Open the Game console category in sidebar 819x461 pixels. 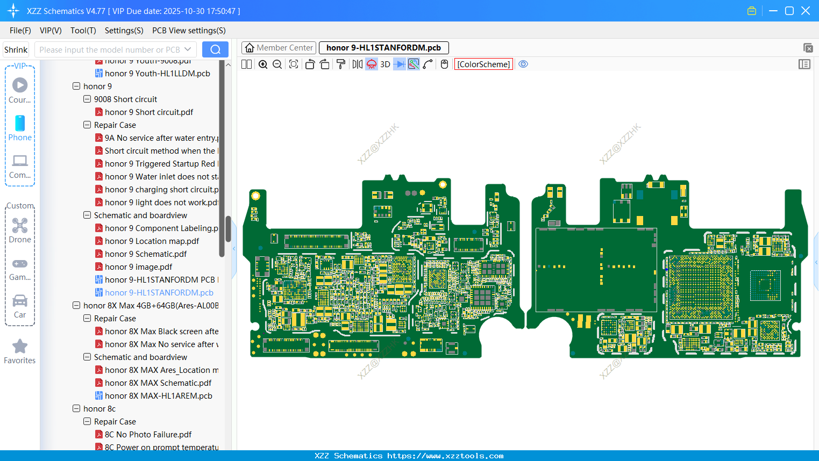pos(20,269)
